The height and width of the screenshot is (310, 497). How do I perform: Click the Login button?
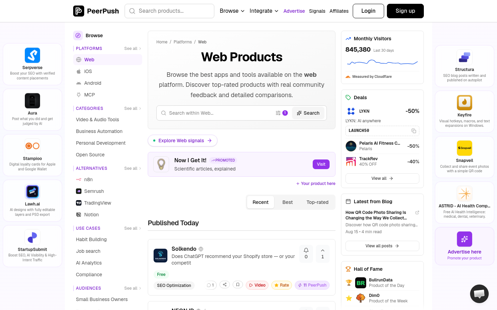(x=368, y=11)
